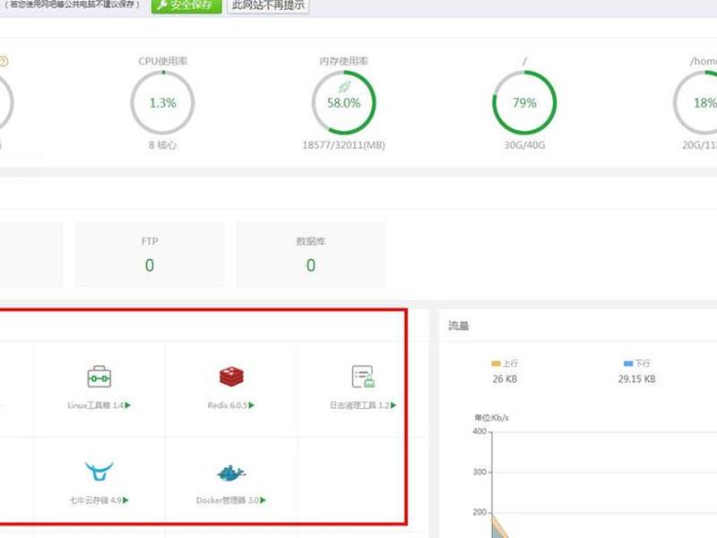Click the 8 核心 text under CPU

(x=162, y=145)
